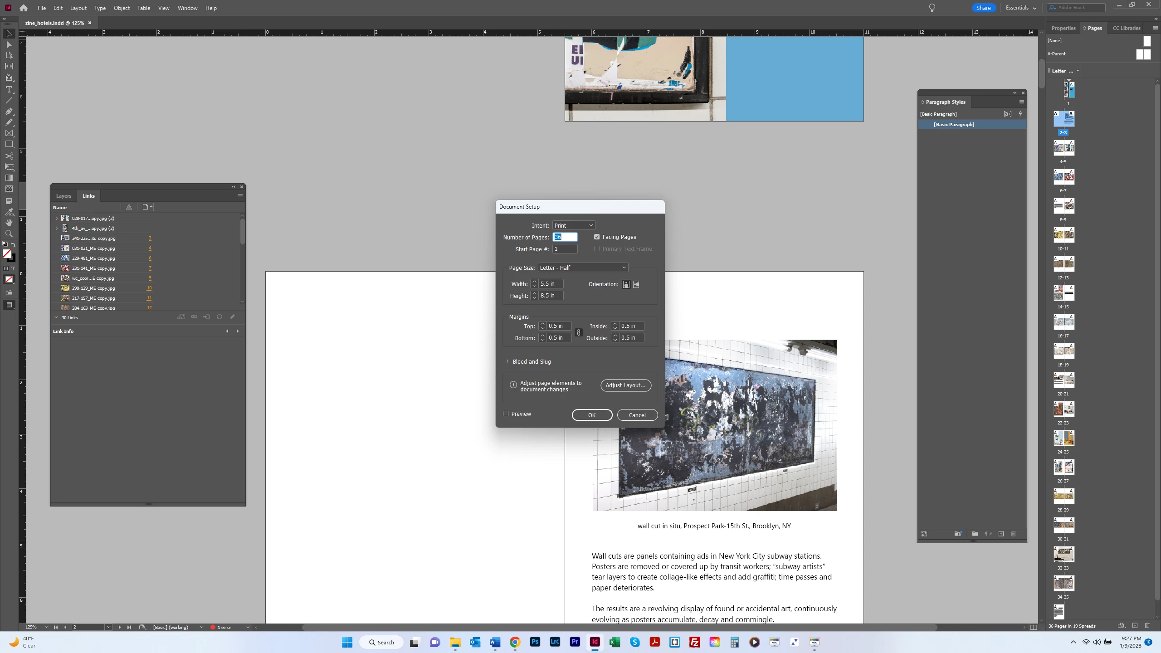The height and width of the screenshot is (653, 1161).
Task: Open the Intent dropdown
Action: [573, 225]
